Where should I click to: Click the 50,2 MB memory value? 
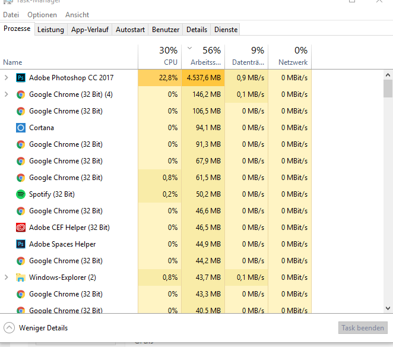click(208, 194)
